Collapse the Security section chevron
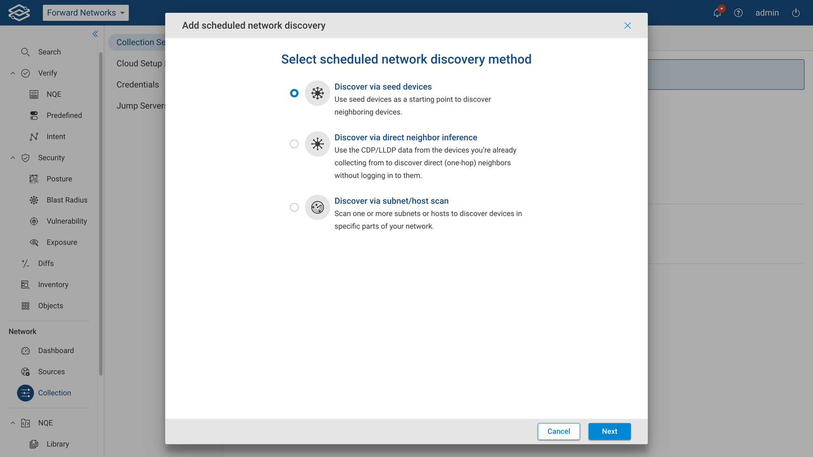This screenshot has width=813, height=457. coord(13,158)
